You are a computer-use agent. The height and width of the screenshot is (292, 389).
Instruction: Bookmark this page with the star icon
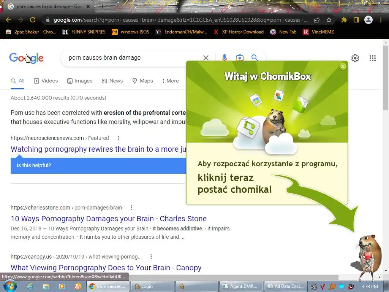[329, 20]
